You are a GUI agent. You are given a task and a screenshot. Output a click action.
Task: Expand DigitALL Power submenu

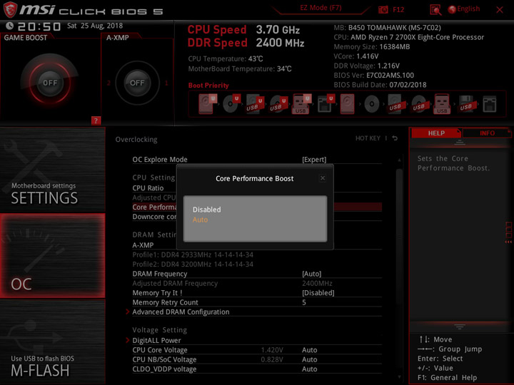(x=156, y=341)
